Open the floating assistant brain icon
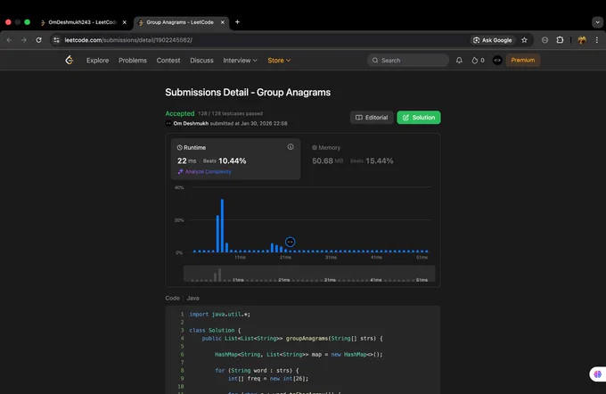 click(598, 373)
